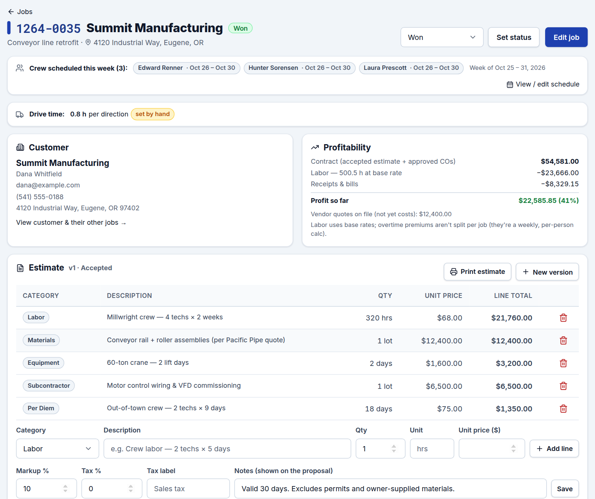Click the map pin icon before the address
Image resolution: width=595 pixels, height=499 pixels.
click(x=88, y=43)
